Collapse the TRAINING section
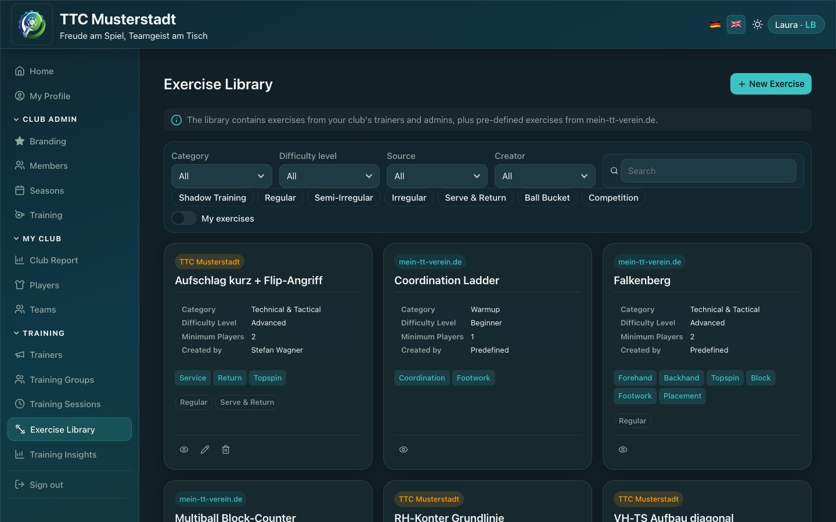 [x=39, y=333]
